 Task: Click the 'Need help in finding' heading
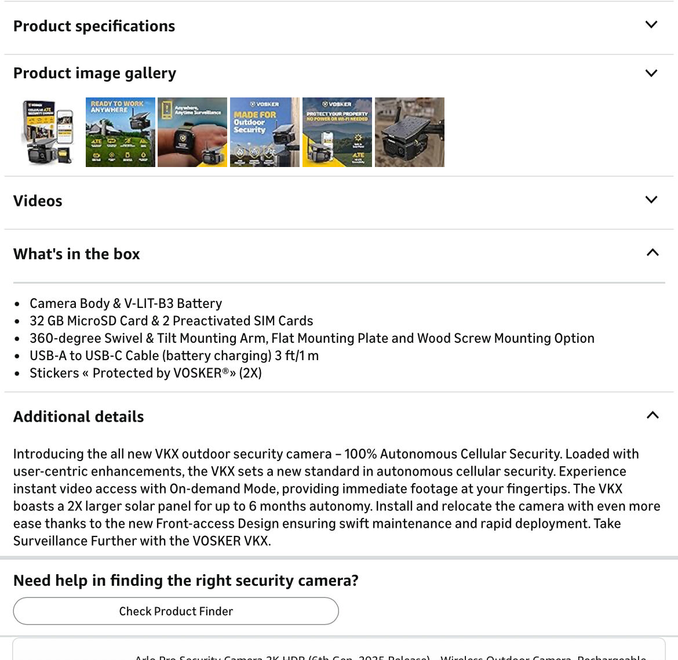click(x=185, y=581)
